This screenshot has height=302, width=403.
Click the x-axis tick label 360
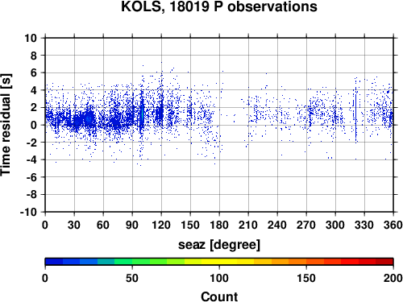(x=393, y=225)
